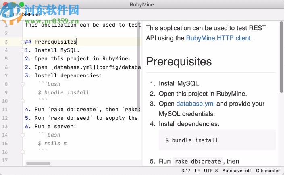285x175 pixels.
Task: Click the editor vertical scrollbar
Action: click(x=139, y=66)
